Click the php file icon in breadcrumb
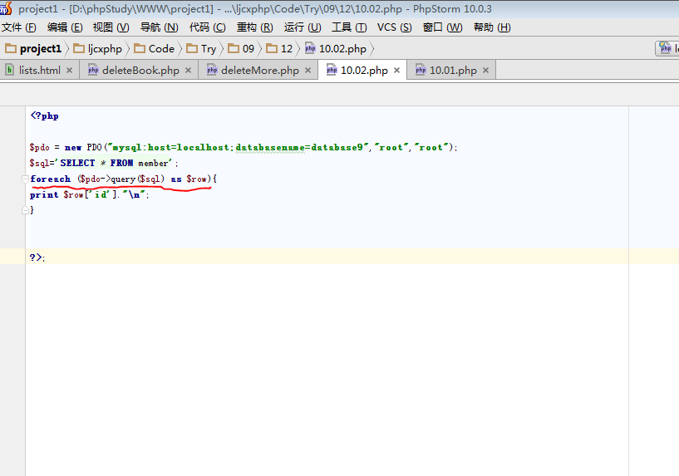679x476 pixels. [x=310, y=48]
